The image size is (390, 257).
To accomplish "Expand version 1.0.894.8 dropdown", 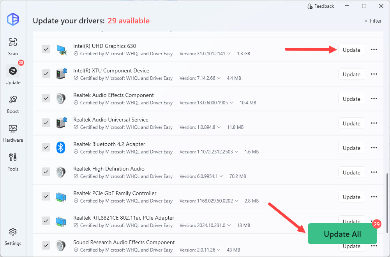I will click(x=219, y=127).
